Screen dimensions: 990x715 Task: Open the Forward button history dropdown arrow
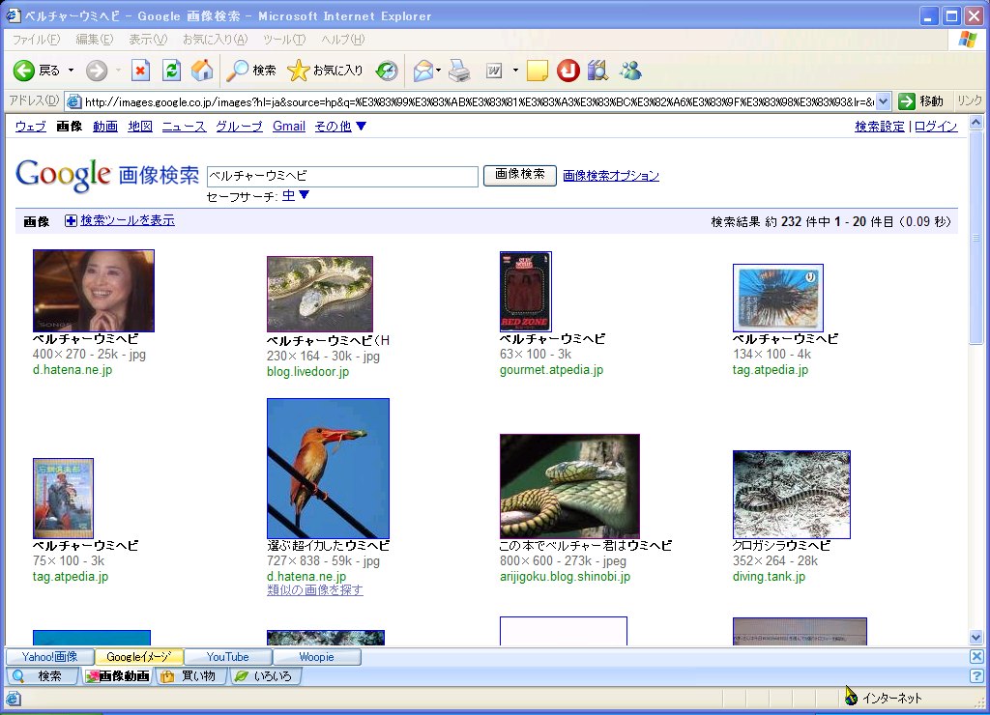click(x=118, y=70)
